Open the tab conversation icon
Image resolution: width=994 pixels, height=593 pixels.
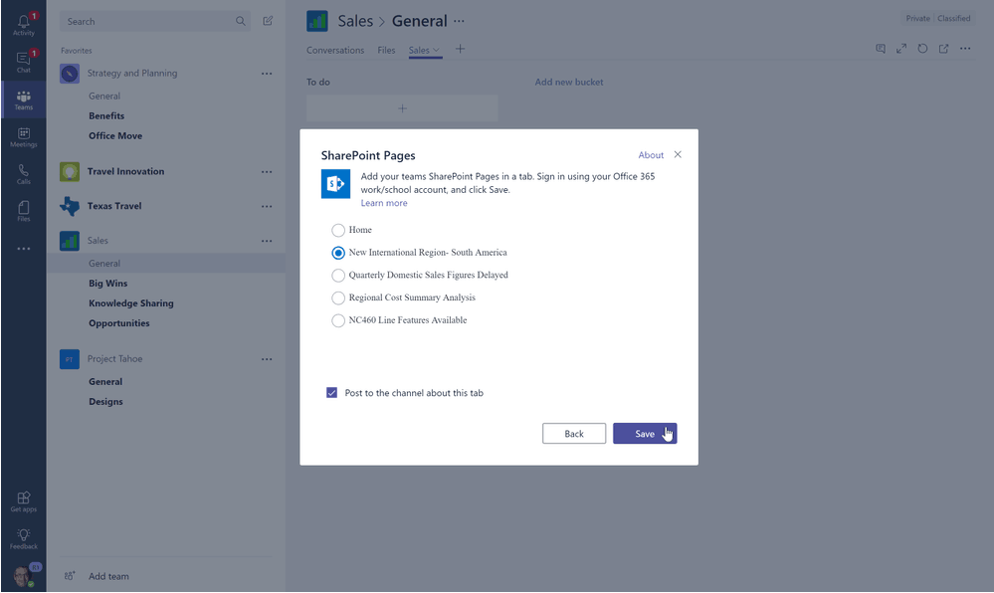pos(881,49)
